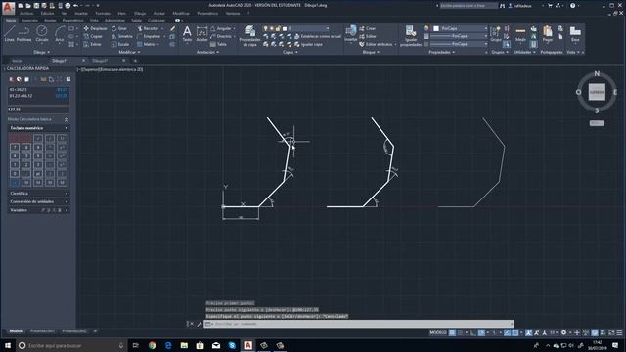Open the object color PorCapa dropdown

[x=460, y=28]
